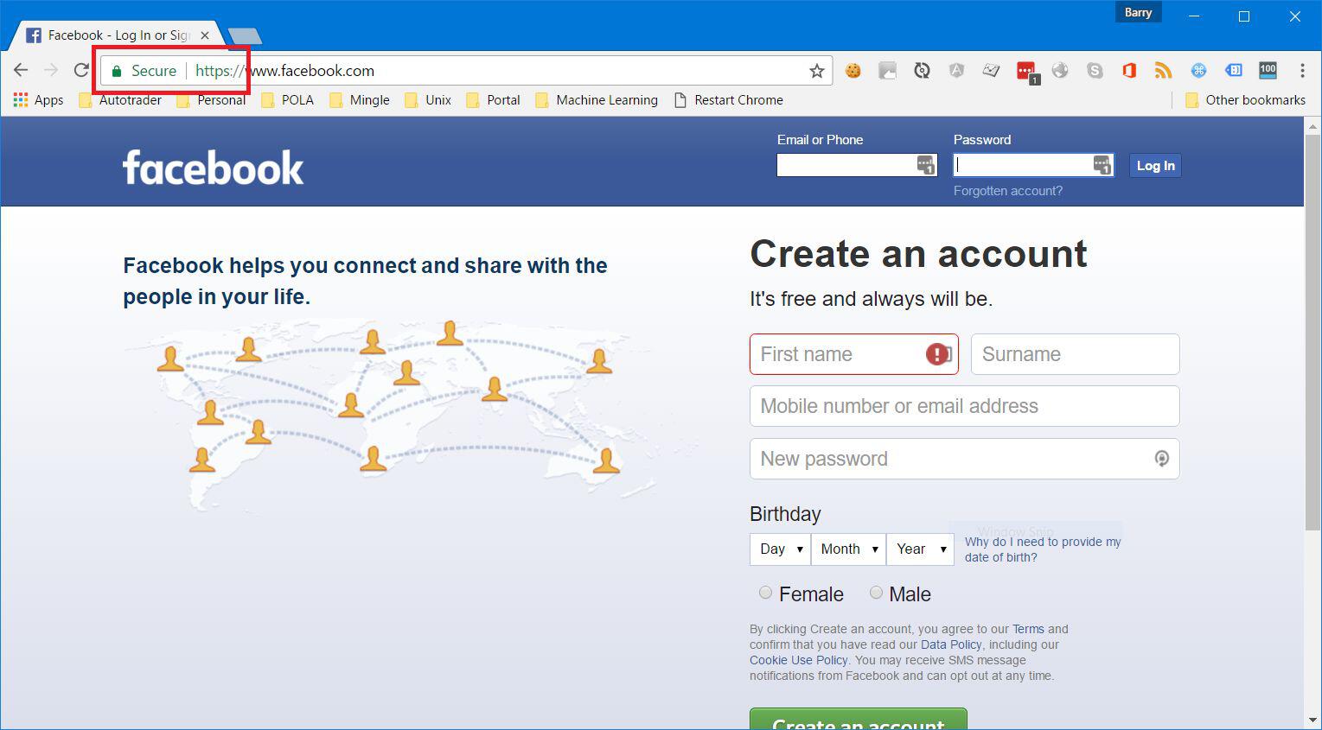Click the circular sync arrows extension icon
This screenshot has height=730, width=1322.
click(x=922, y=71)
